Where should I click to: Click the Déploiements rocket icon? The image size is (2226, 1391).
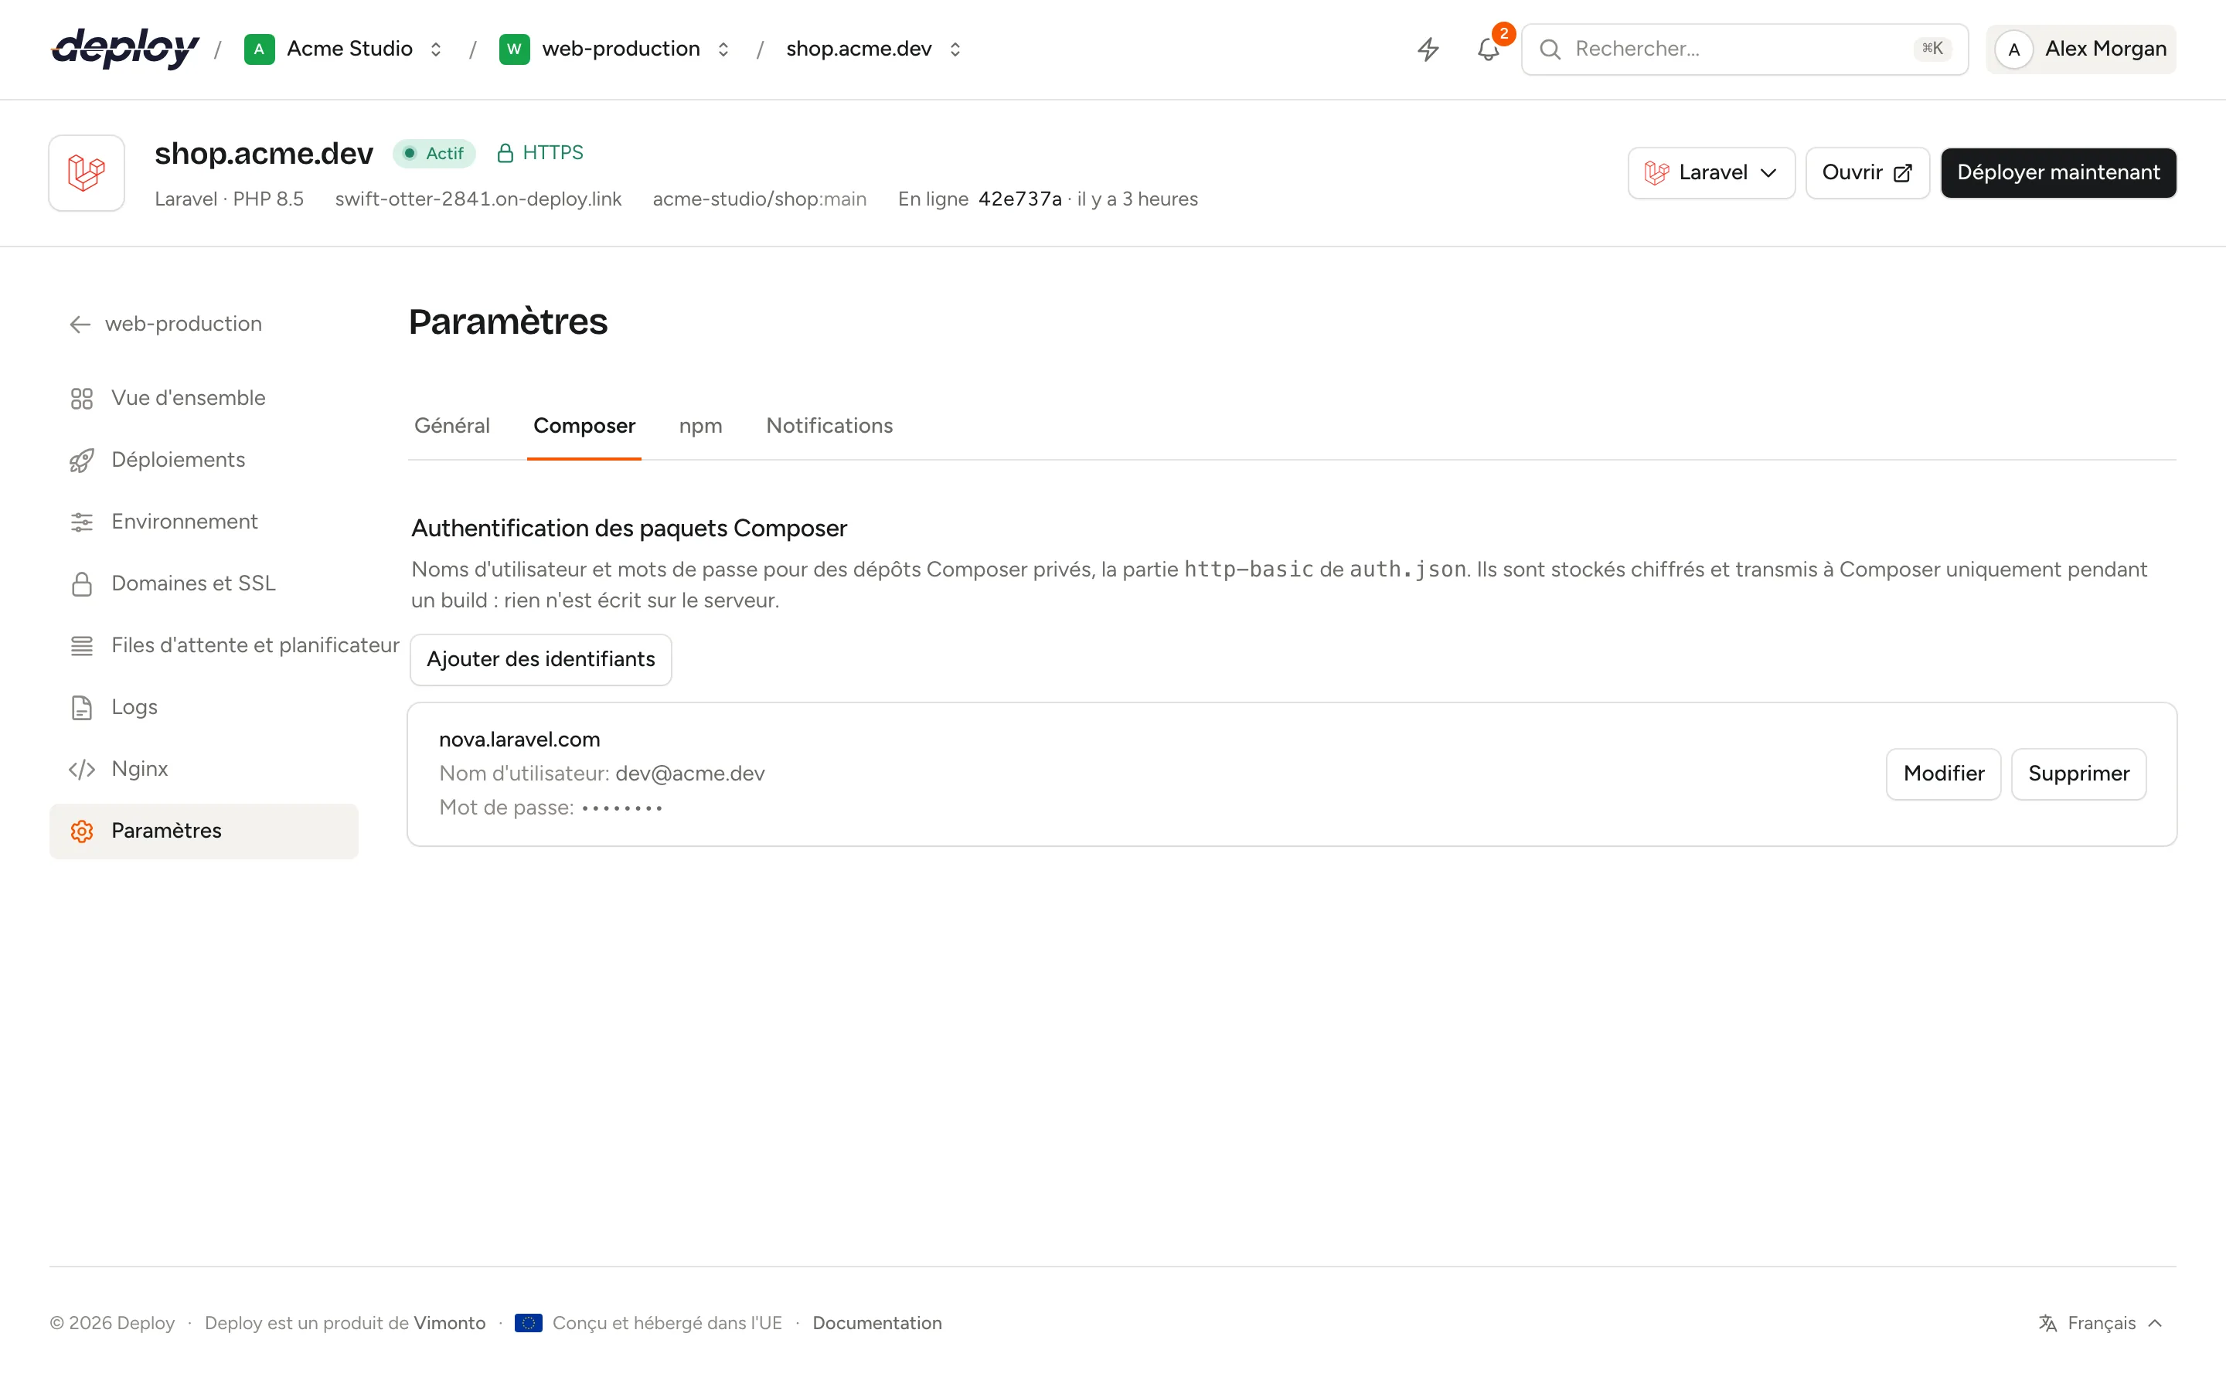tap(82, 460)
